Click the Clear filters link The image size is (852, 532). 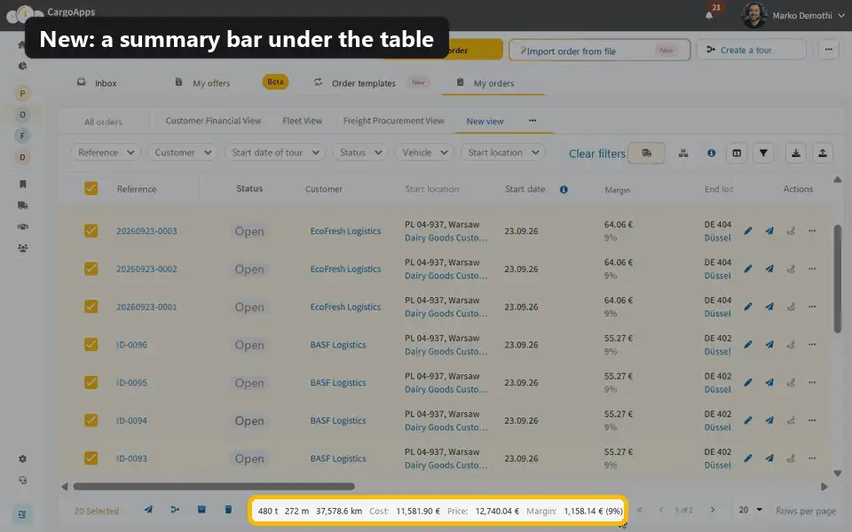(x=597, y=153)
